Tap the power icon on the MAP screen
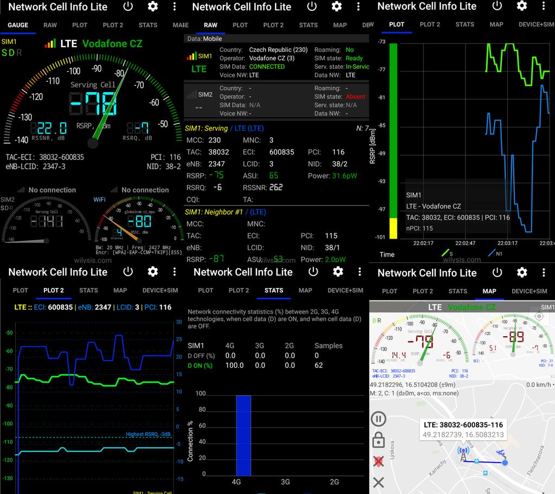Image resolution: width=555 pixels, height=494 pixels. coord(498,272)
